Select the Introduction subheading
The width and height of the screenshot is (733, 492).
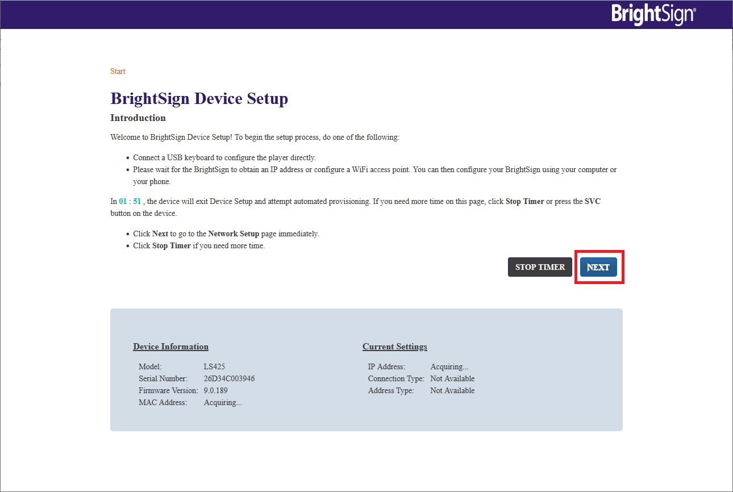tap(138, 118)
